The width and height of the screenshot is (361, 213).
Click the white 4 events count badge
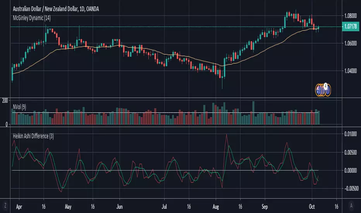[325, 86]
